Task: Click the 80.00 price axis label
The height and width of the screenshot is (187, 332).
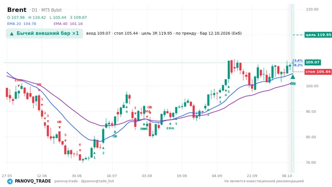Action: pyautogui.click(x=311, y=137)
